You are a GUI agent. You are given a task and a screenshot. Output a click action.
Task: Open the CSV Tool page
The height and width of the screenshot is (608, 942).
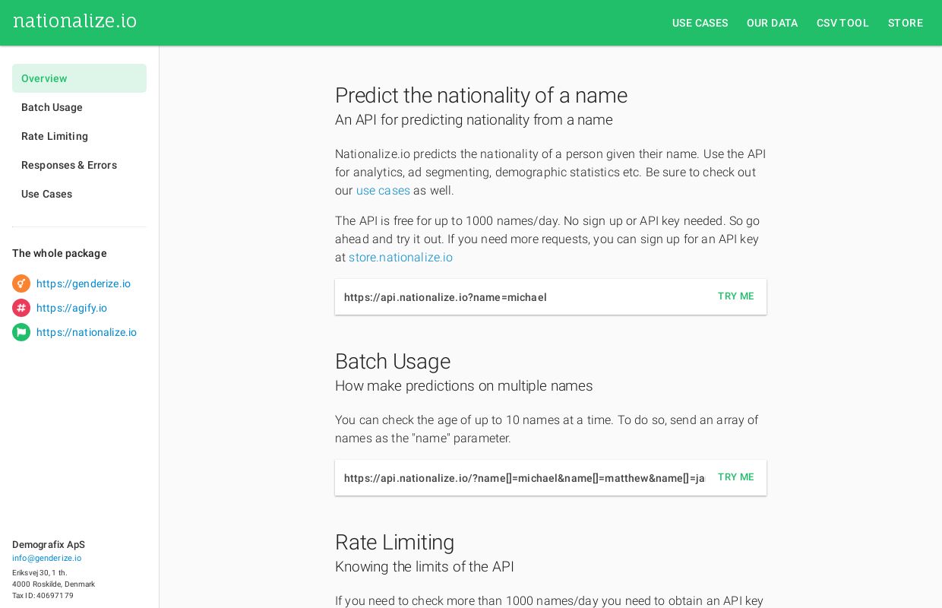coord(842,23)
